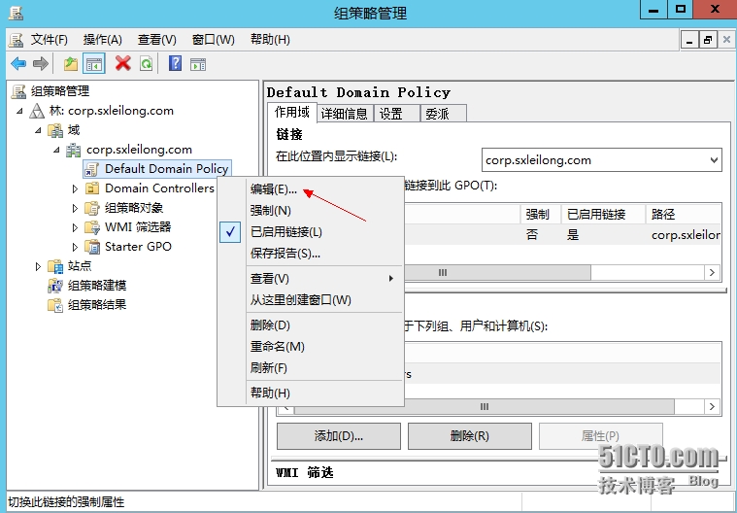Click the 已启用链接 column header
737x513 pixels.
604,215
